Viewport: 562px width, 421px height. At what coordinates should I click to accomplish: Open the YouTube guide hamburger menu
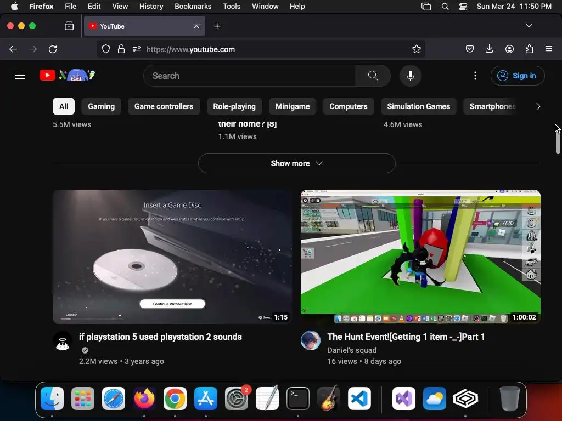tap(20, 76)
